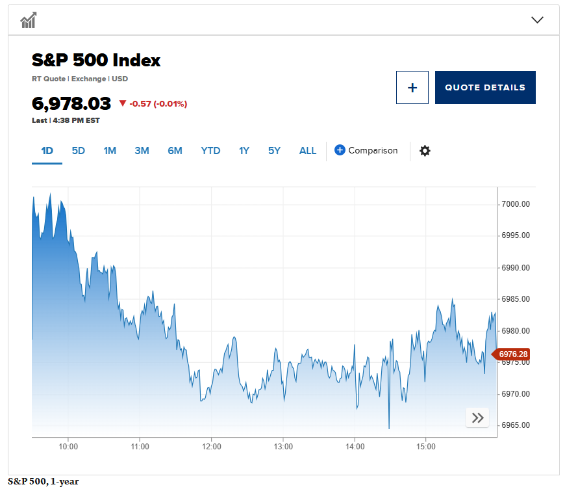
Task: Click the 6976.28 price marker on axis
Action: [x=512, y=354]
